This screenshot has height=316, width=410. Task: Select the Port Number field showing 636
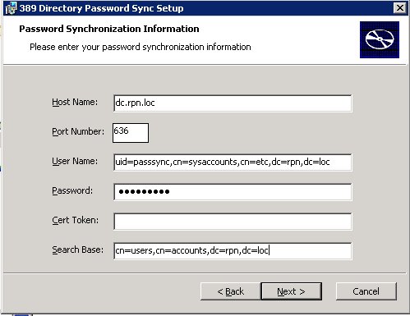coord(131,133)
